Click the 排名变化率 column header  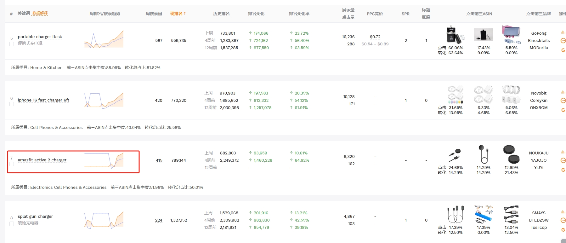[x=299, y=14]
